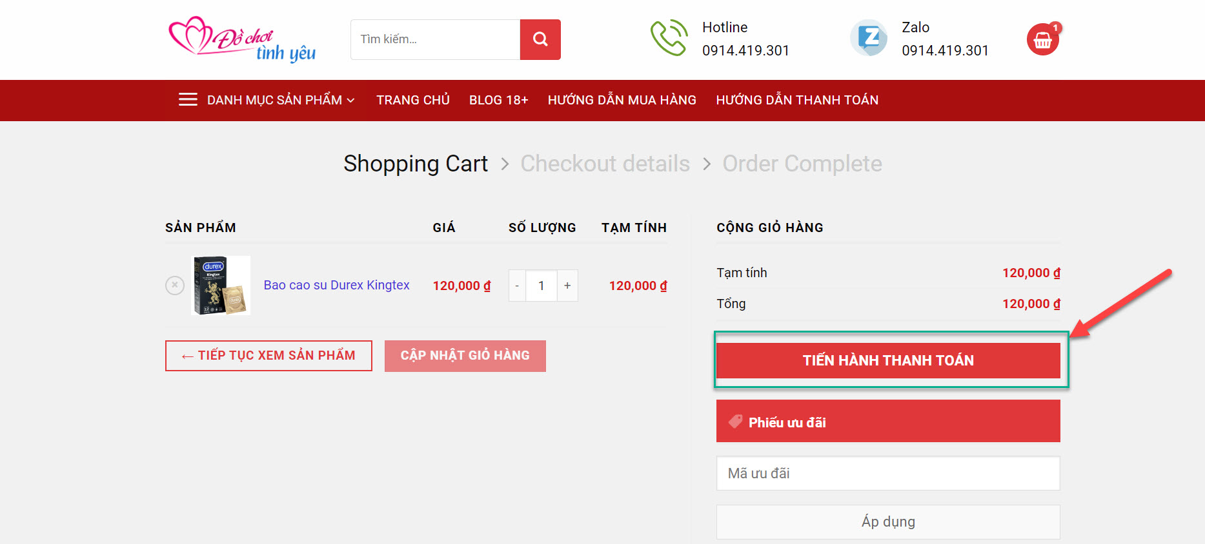Expand the Danh mục sản phẩm dropdown
The image size is (1205, 544).
pos(281,100)
